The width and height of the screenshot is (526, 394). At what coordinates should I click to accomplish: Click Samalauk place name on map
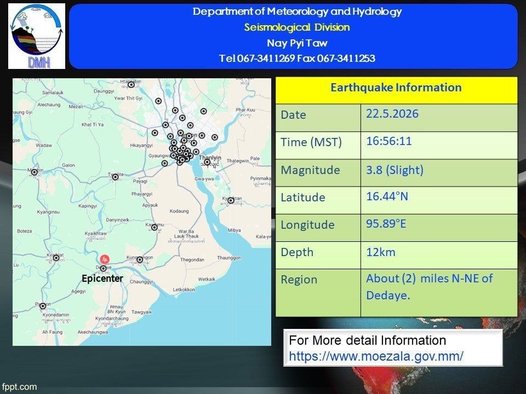[x=53, y=92]
